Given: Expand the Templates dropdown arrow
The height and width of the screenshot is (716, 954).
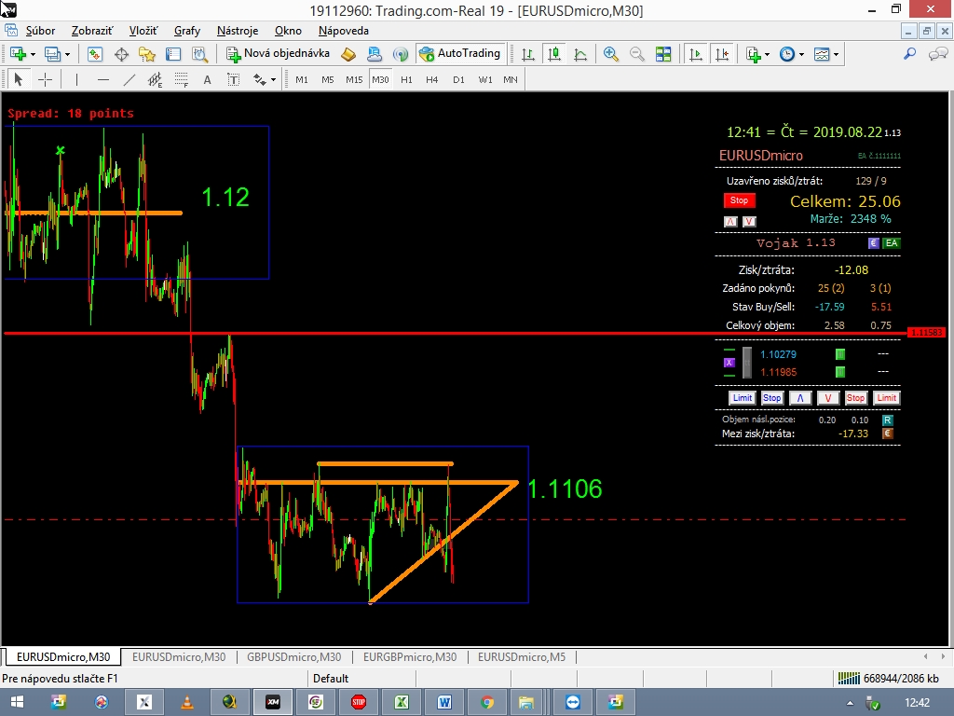Looking at the screenshot, I should pyautogui.click(x=837, y=54).
